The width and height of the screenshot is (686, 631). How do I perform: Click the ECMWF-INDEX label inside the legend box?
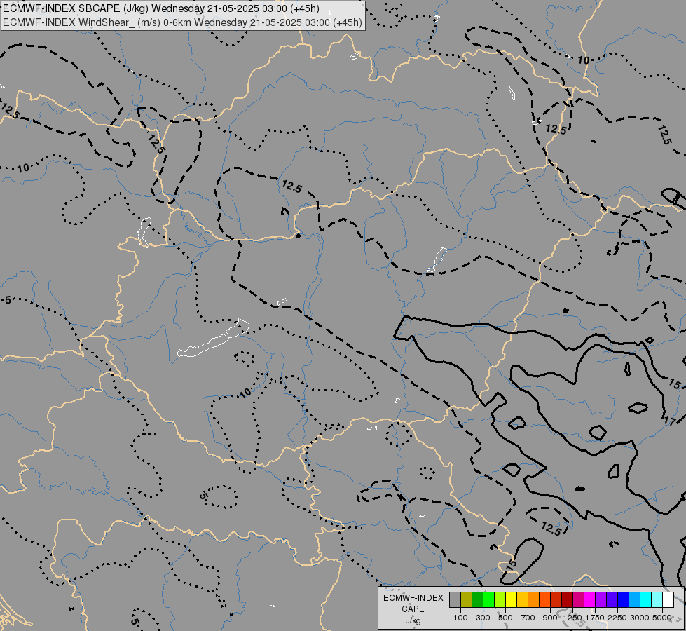413,598
